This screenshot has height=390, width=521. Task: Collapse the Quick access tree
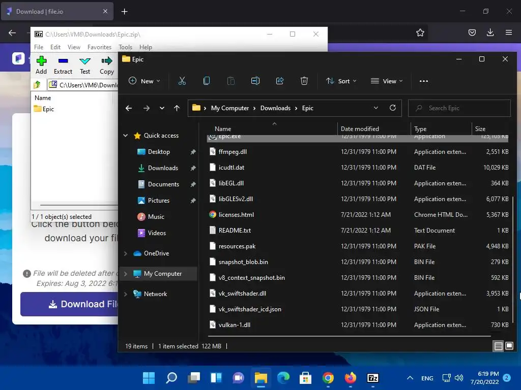tap(126, 135)
